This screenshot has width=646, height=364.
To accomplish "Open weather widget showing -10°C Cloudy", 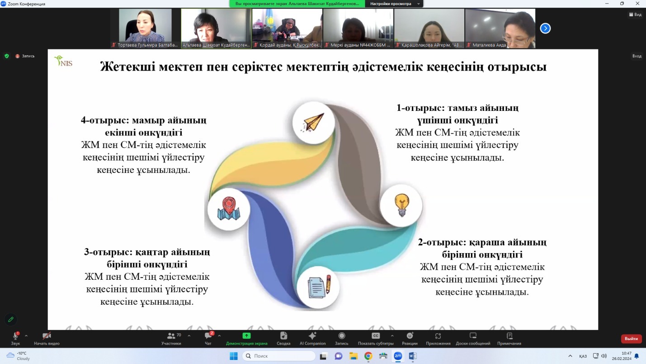I will coord(18,356).
